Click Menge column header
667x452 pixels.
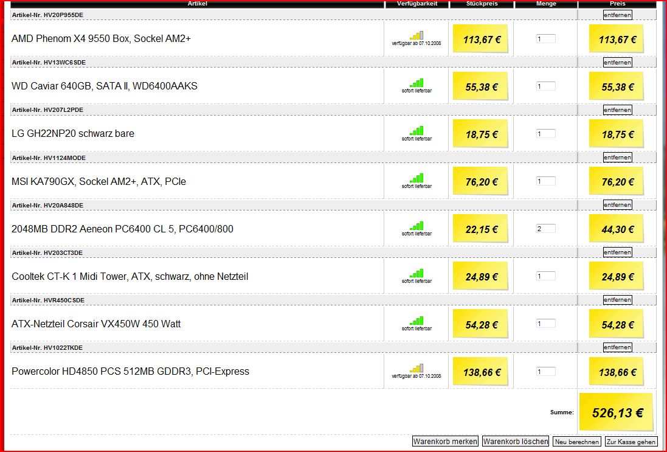(x=546, y=4)
